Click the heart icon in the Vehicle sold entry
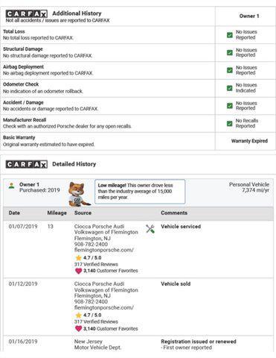This screenshot has height=358, width=276. click(x=78, y=329)
